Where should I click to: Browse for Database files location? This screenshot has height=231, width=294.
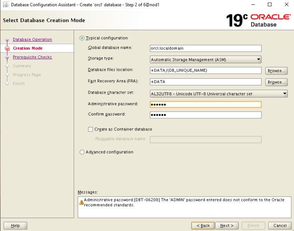(276, 71)
